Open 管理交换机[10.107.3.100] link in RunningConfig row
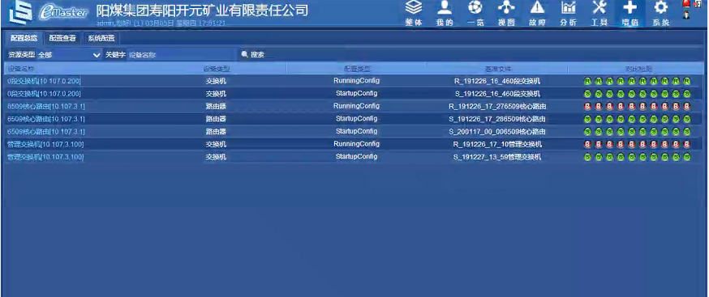Viewport: 709px width, 297px height. tap(45, 144)
